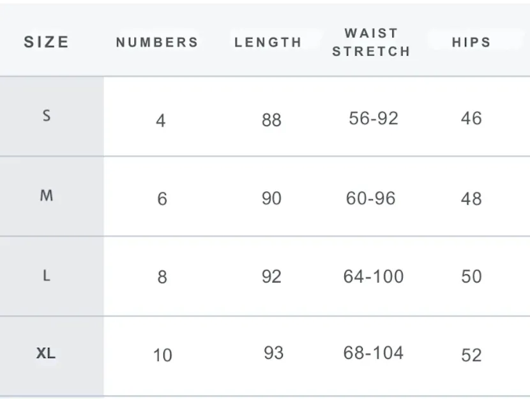The height and width of the screenshot is (399, 530).
Task: Click the hips value 52
Action: pos(471,356)
